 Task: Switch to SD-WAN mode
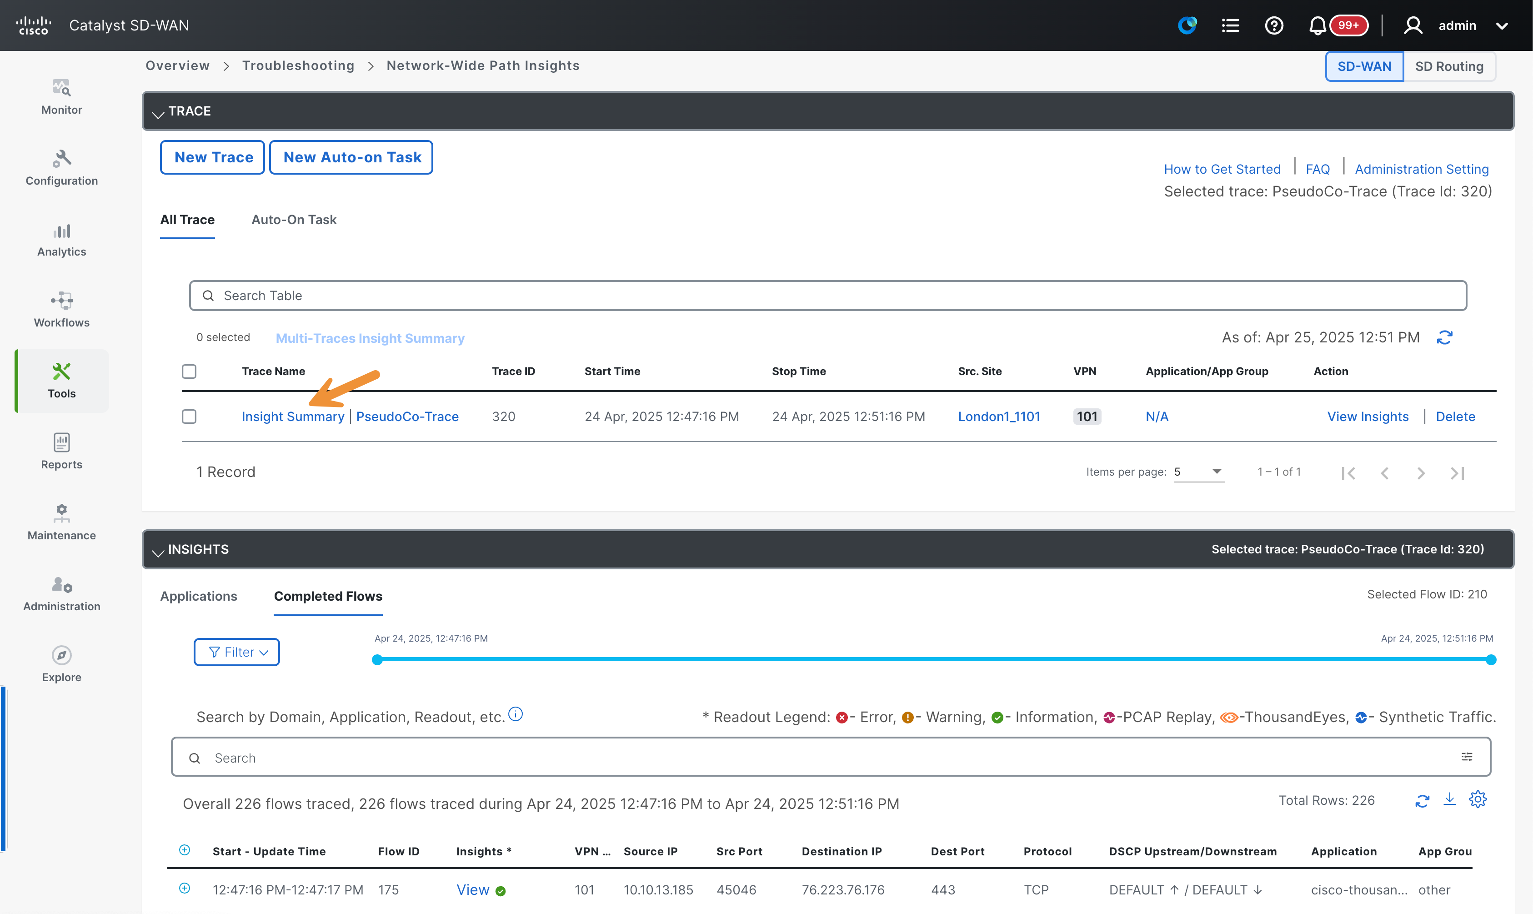[x=1364, y=66]
